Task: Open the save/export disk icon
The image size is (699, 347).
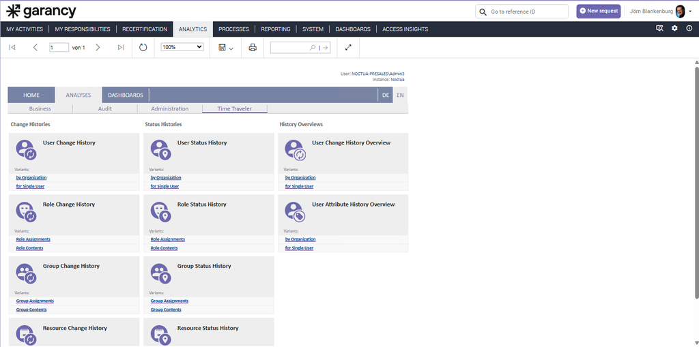Action: (x=222, y=47)
